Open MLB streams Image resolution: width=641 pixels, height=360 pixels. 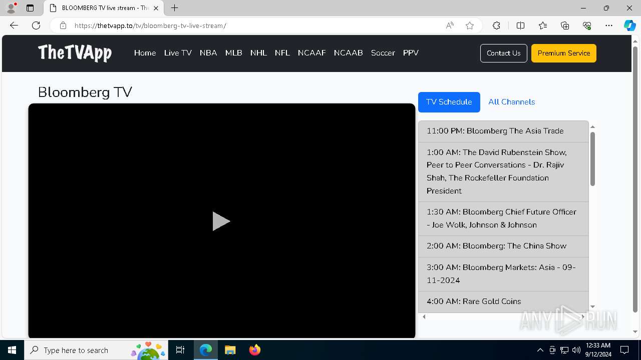234,53
